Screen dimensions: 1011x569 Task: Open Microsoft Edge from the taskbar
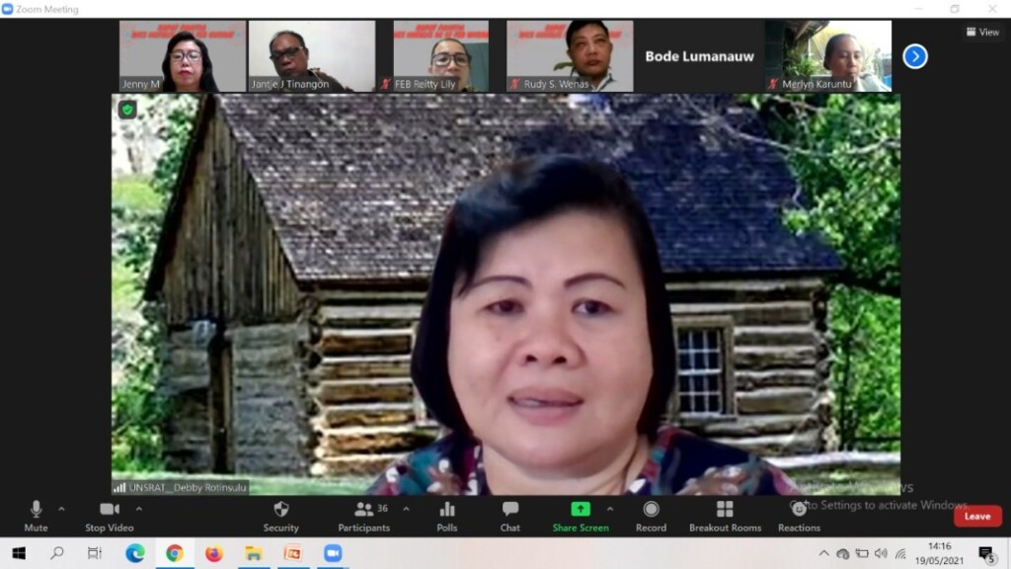[134, 553]
